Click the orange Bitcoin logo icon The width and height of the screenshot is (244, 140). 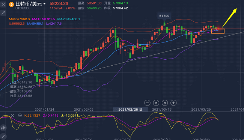(x=11, y=5)
